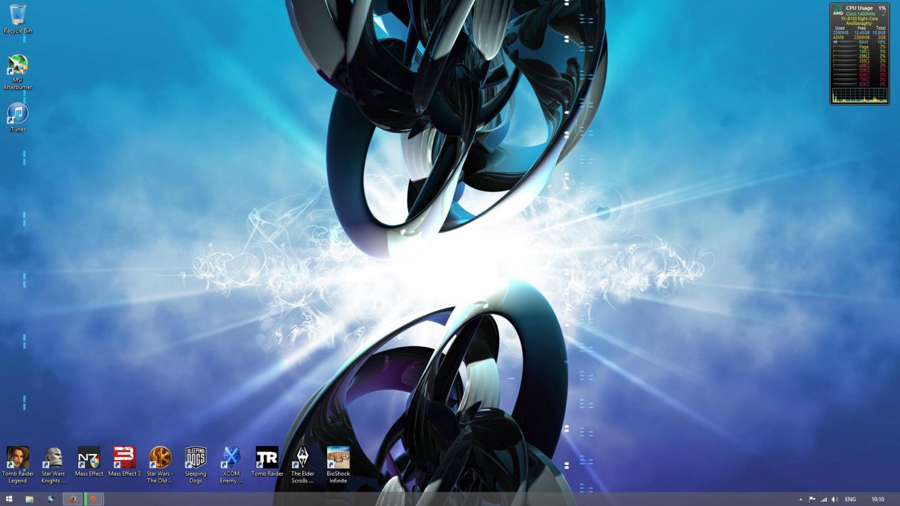Click the FX-8120 Eight-Core text
The image size is (900, 506).
(860, 19)
